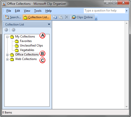Toggle the Collection List toolbar button
The height and width of the screenshot is (117, 131).
pos(37,17)
